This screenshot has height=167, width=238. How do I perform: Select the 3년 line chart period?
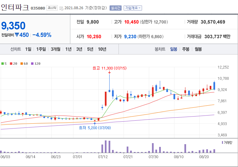coord(79,49)
